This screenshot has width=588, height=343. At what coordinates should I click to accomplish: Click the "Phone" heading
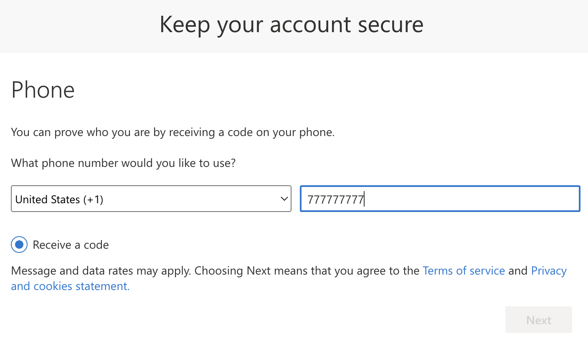[43, 90]
